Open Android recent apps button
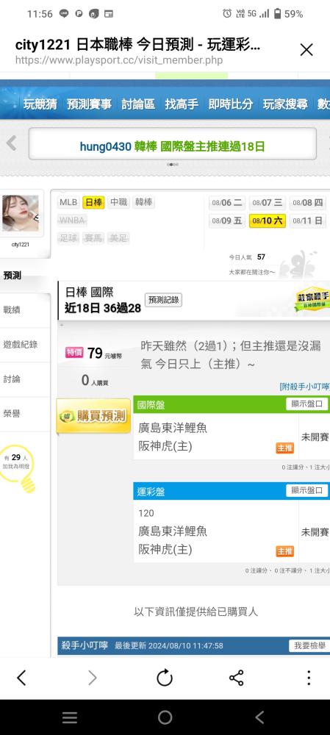The image size is (330, 735). click(70, 717)
